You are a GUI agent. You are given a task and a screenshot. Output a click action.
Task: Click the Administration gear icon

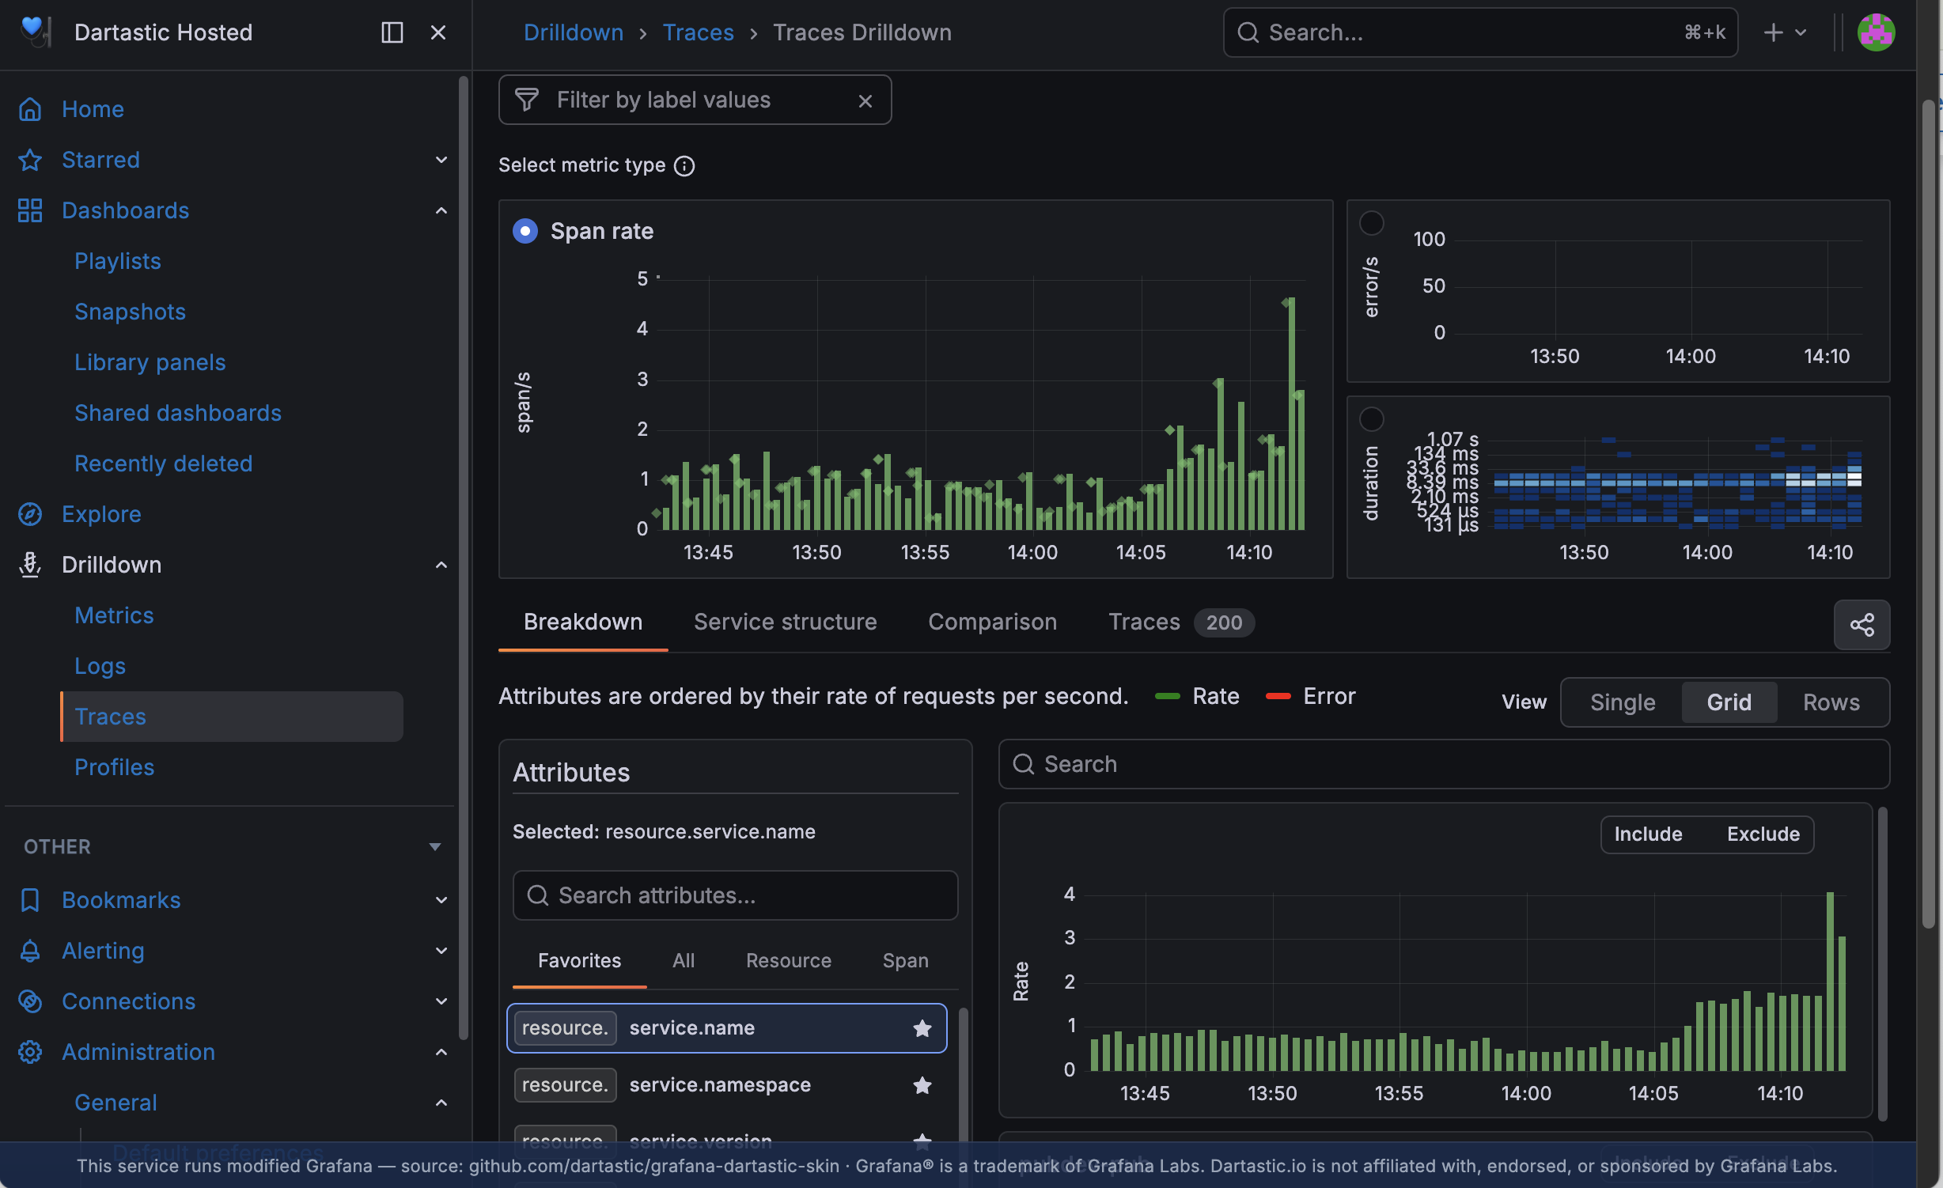30,1052
